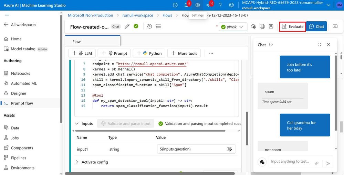Open the toolbar ellipsis overflow menu

[211, 53]
